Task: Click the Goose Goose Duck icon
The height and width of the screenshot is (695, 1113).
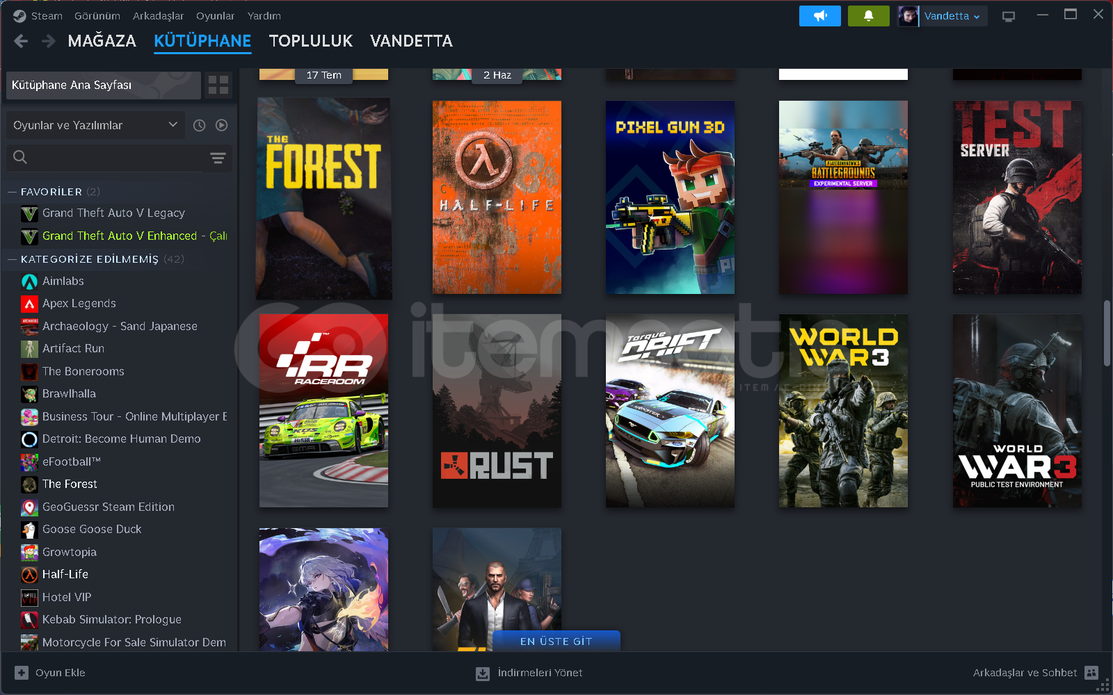Action: 29,530
